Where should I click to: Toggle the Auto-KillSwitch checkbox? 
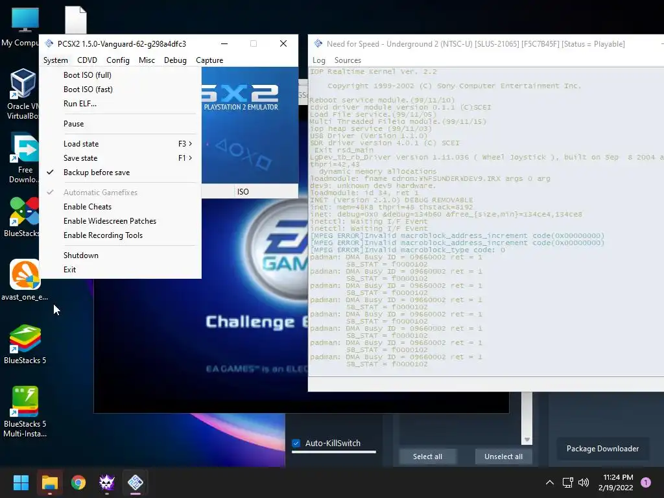(x=296, y=444)
